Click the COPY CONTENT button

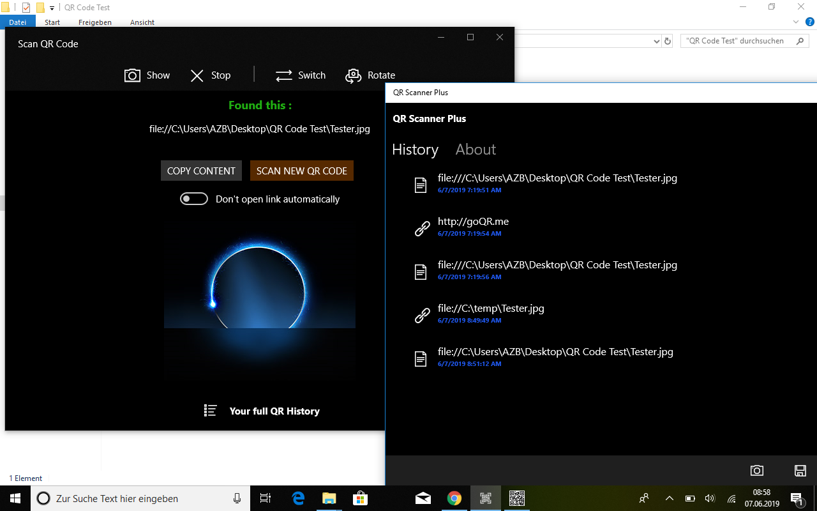tap(201, 171)
